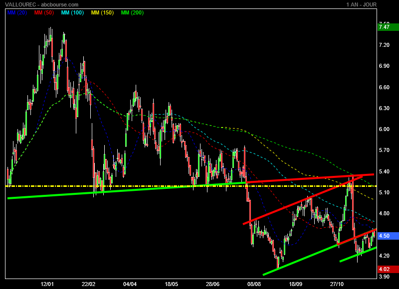The image size is (399, 289).
Task: Select the MM (100) moving average legend
Action: (72, 13)
